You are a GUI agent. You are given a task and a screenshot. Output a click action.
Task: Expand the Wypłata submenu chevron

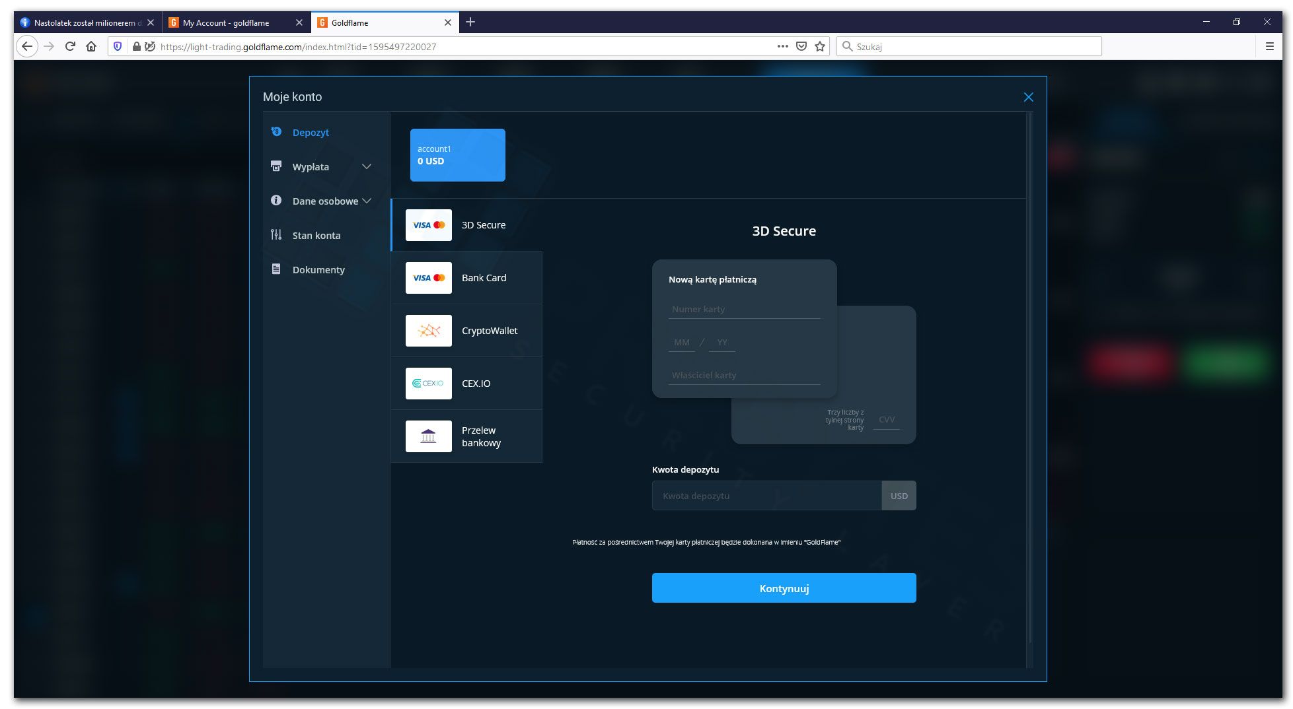point(367,166)
